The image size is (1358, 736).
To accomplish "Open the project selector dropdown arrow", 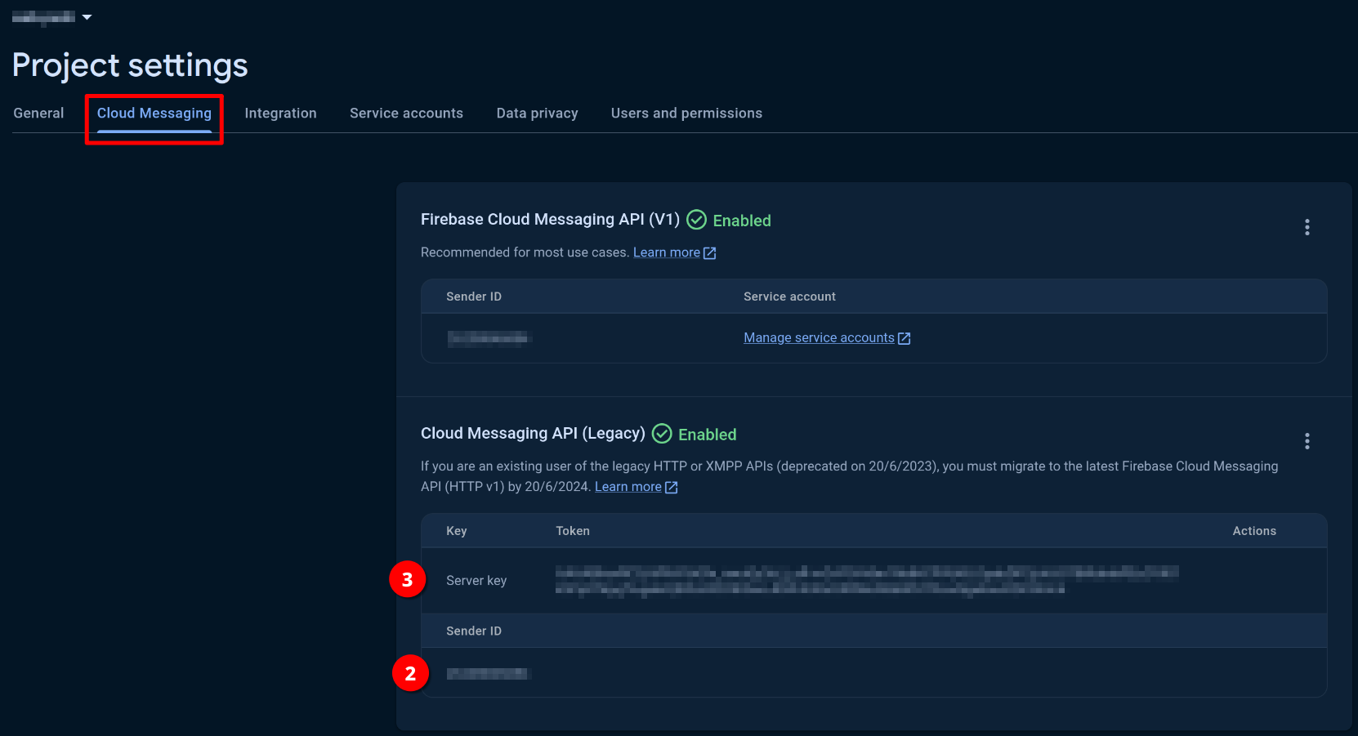I will 87,17.
